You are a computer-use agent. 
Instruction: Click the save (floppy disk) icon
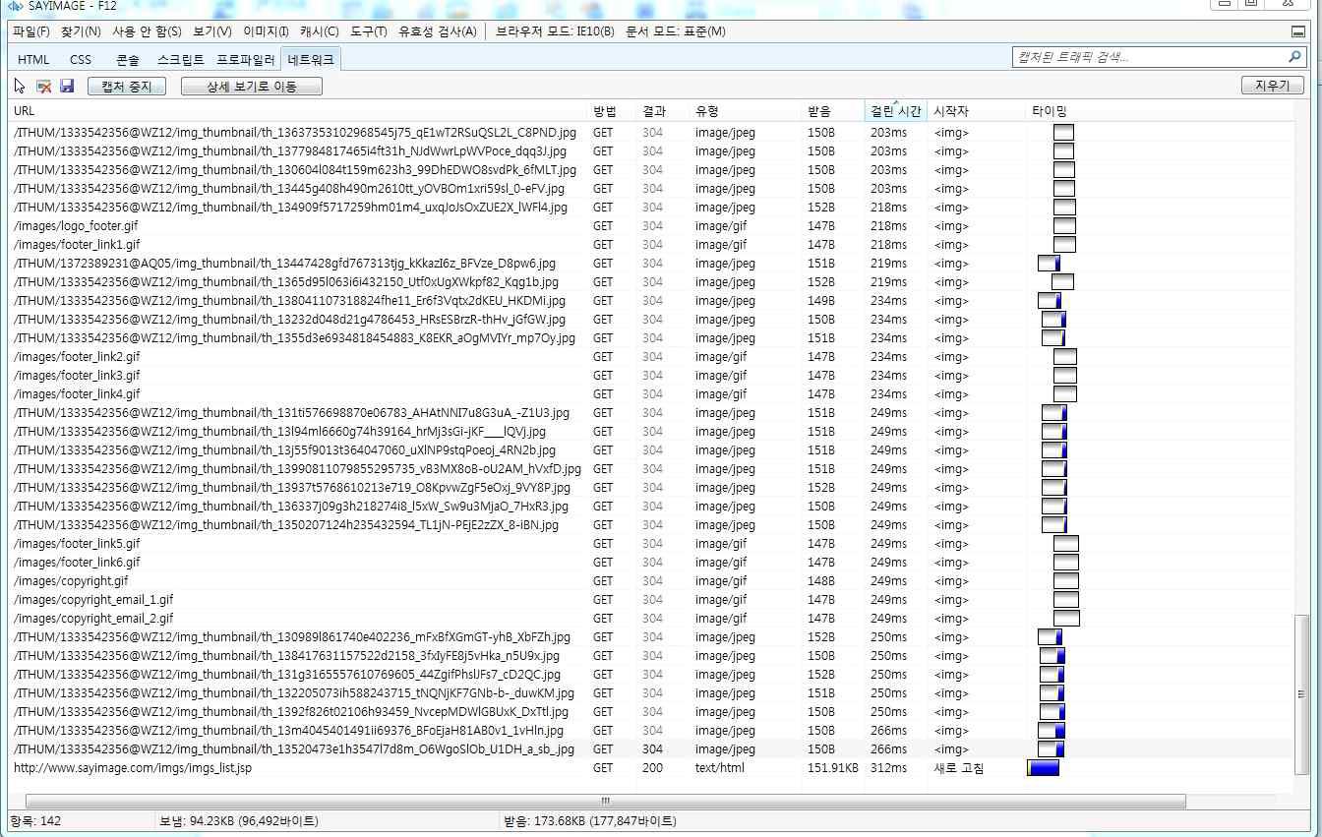coord(67,86)
